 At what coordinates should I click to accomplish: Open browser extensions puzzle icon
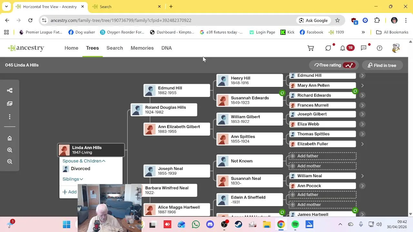(x=377, y=20)
